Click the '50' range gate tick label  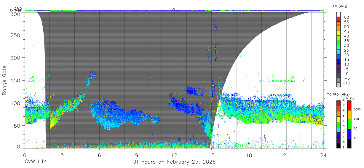(x=17, y=126)
